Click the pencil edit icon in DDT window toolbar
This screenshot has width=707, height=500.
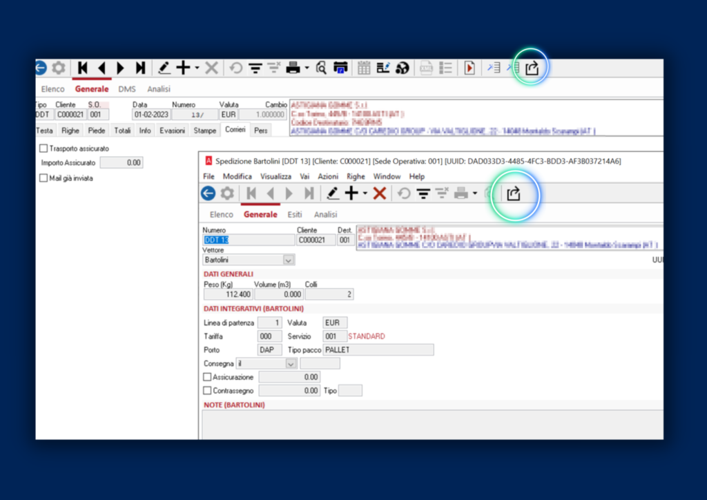164,68
